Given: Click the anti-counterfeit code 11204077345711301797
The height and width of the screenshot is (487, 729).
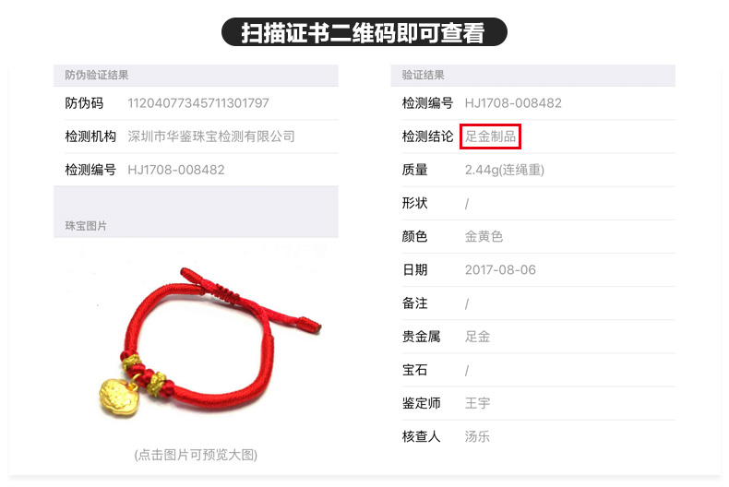Looking at the screenshot, I should [x=198, y=103].
